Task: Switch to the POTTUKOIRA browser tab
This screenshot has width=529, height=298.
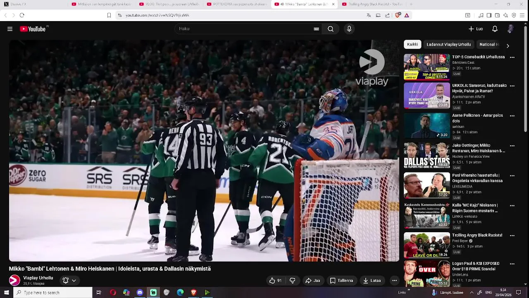Action: coord(236,4)
